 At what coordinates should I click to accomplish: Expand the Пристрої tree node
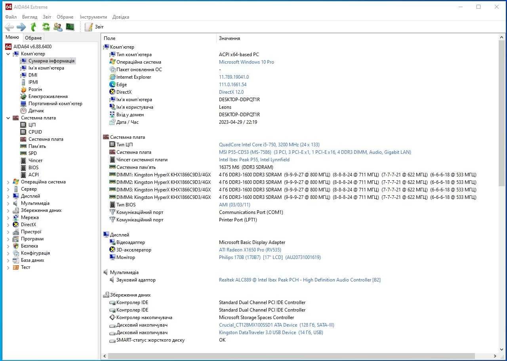pos(8,232)
